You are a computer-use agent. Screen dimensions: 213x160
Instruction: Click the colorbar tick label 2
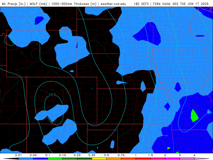165,155
